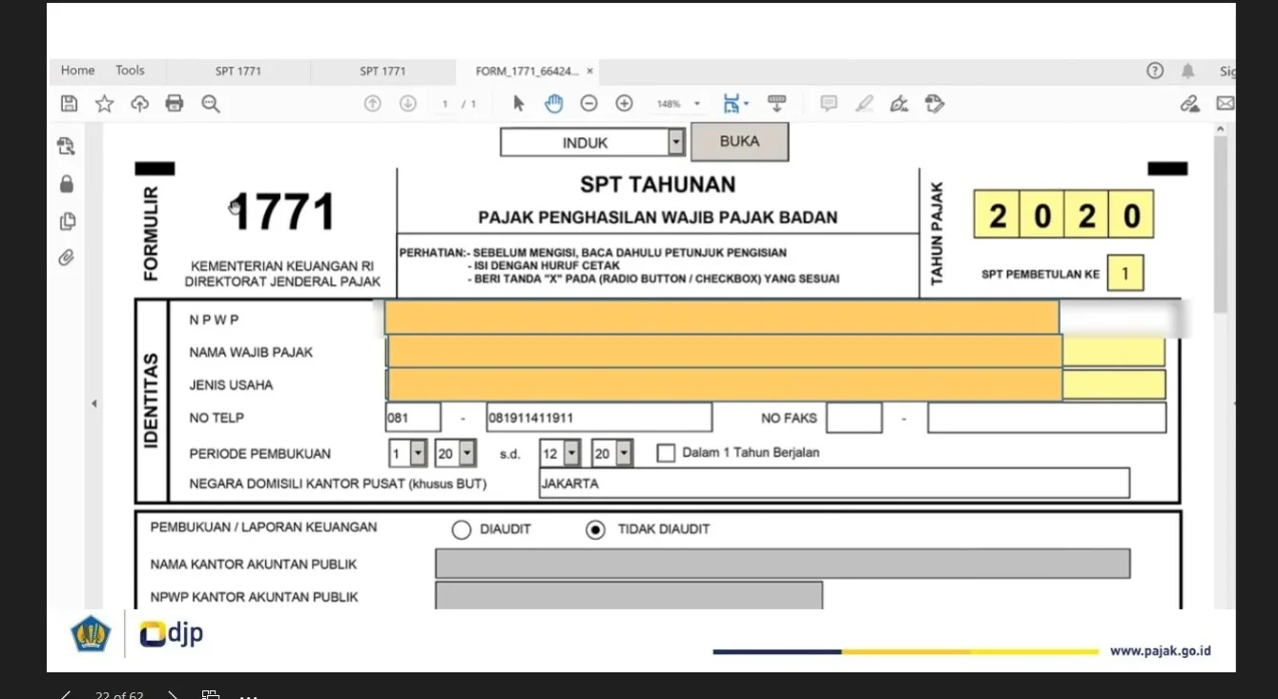Select the TIDAK DIAUDIT radio button
Image resolution: width=1278 pixels, height=699 pixels.
[x=595, y=530]
